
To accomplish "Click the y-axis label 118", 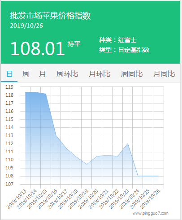I will tap(9, 95).
